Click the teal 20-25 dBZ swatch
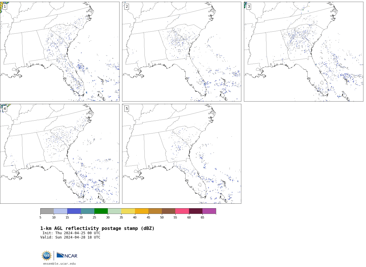The width and height of the screenshot is (366, 267). click(87, 211)
